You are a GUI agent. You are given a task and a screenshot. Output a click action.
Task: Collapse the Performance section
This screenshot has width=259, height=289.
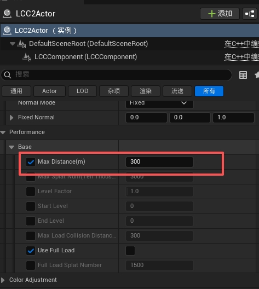pyautogui.click(x=3, y=132)
